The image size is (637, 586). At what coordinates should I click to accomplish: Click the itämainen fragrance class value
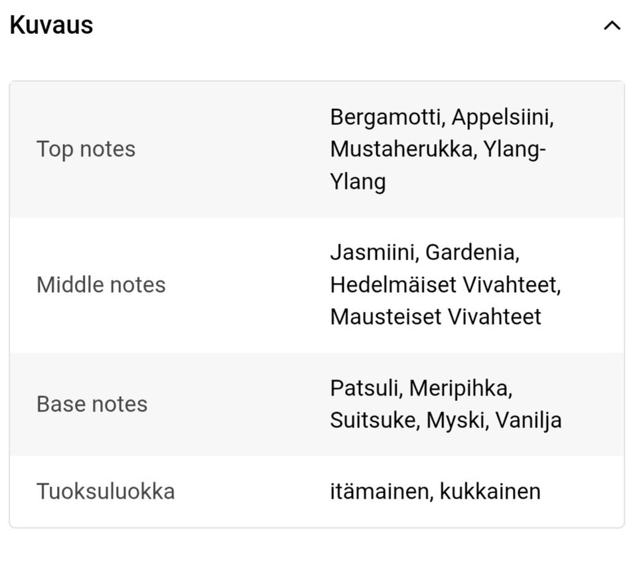pos(381,492)
